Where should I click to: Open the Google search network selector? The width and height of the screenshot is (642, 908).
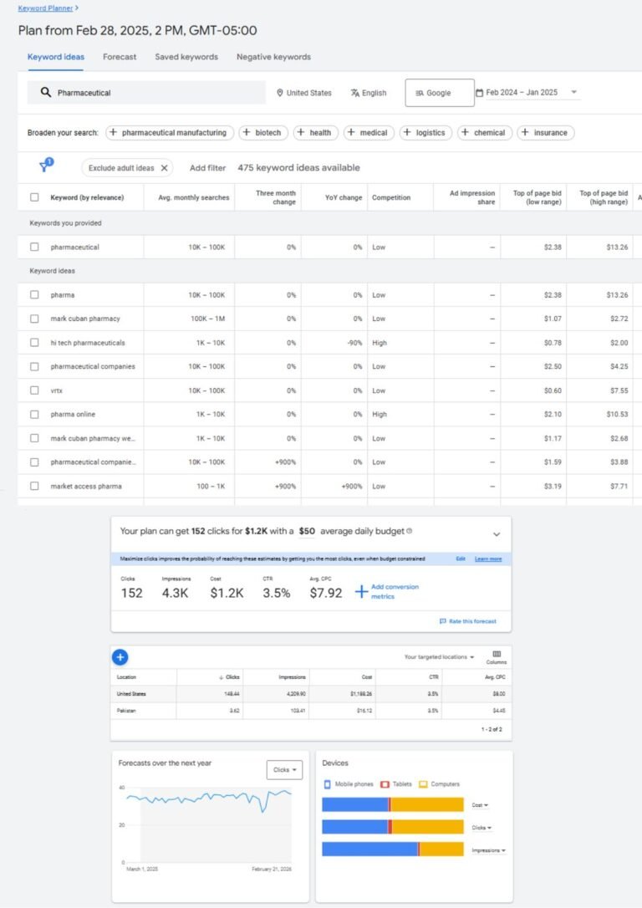[440, 93]
